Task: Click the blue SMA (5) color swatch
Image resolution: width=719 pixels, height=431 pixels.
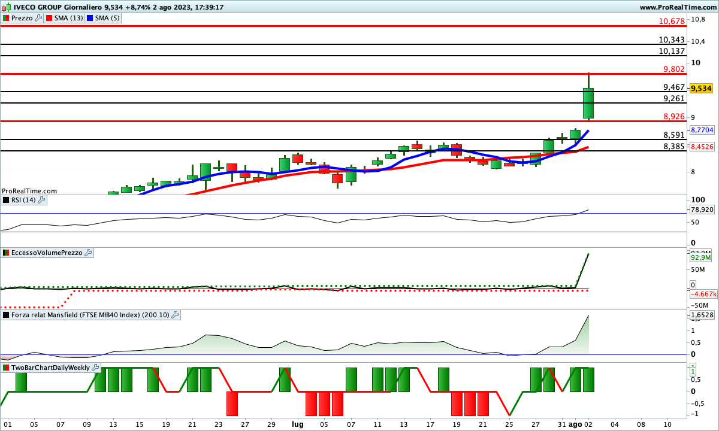Action: click(x=91, y=18)
